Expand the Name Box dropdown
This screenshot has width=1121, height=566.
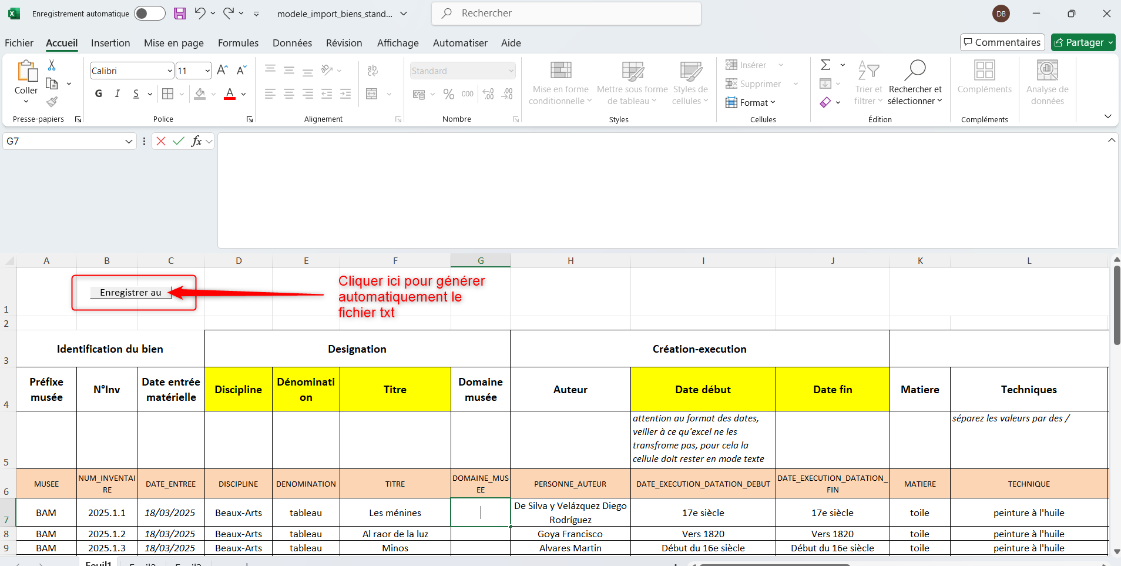(129, 141)
